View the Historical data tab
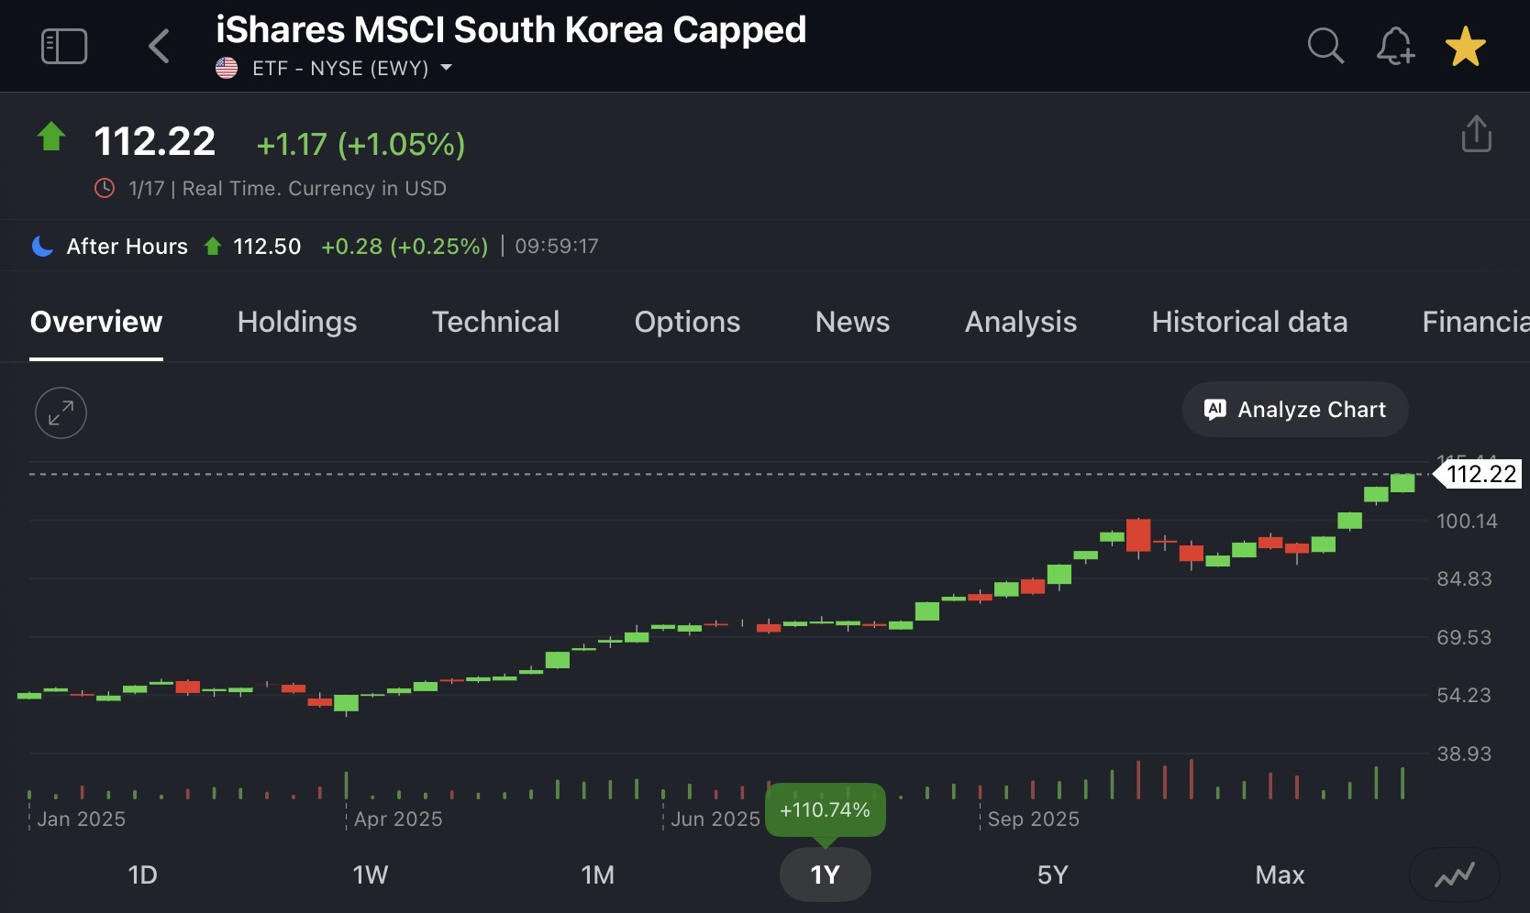1530x913 pixels. (x=1249, y=322)
